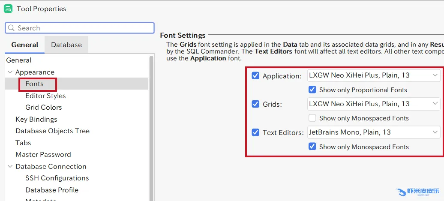The width and height of the screenshot is (444, 201).
Task: Toggle the Text Editors font checkbox
Action: (255, 132)
